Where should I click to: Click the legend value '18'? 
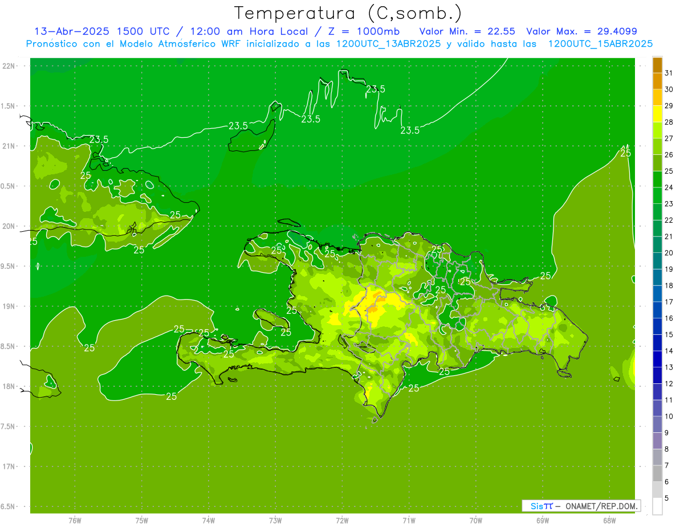669,285
